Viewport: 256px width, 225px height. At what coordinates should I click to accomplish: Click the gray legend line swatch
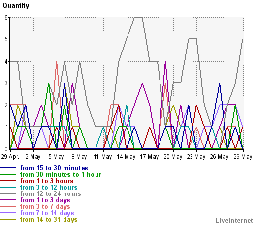pyautogui.click(x=8, y=193)
